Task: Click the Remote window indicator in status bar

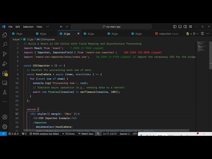Action: [3, 134]
